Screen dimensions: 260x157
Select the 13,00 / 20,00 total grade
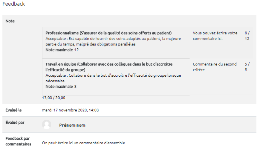[54, 98]
